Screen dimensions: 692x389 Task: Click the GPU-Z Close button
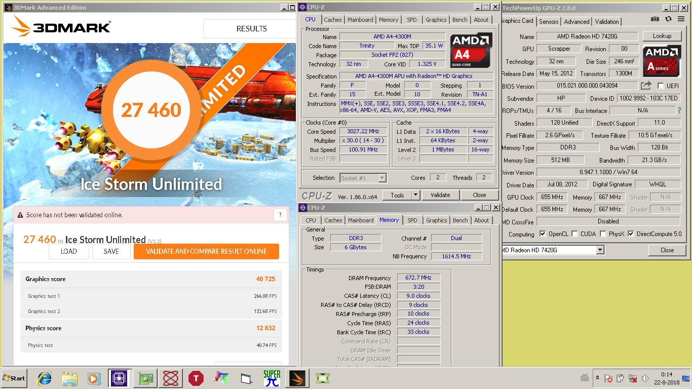pyautogui.click(x=667, y=250)
